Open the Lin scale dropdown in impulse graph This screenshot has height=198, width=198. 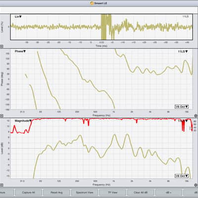tap(18, 17)
